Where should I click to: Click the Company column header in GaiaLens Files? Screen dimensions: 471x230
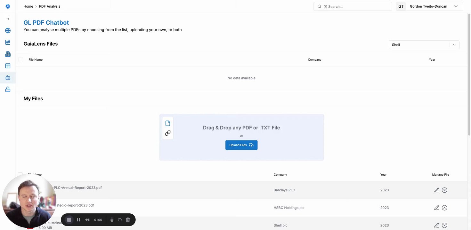[314, 60]
